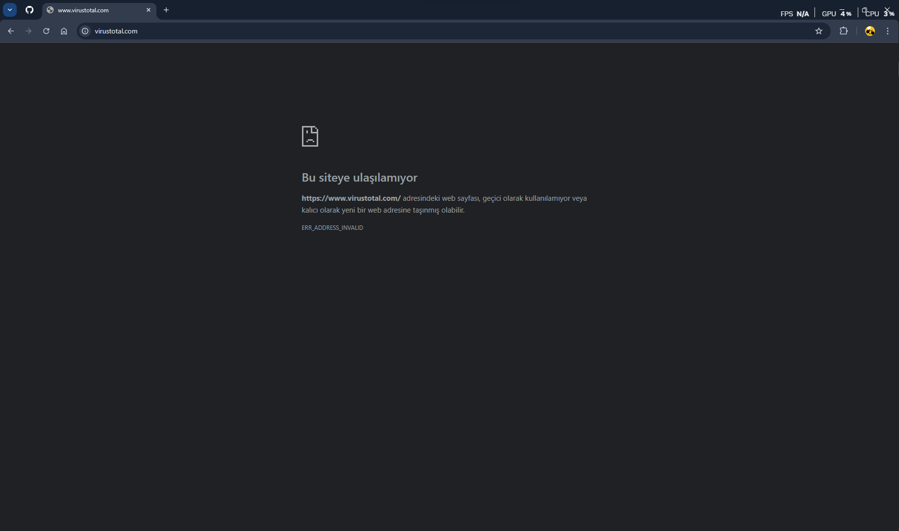Go to the home page via home icon

point(63,31)
